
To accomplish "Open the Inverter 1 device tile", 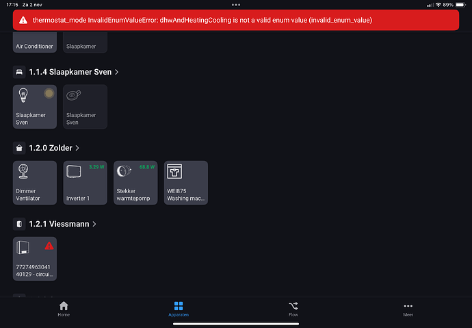I will [x=86, y=183].
